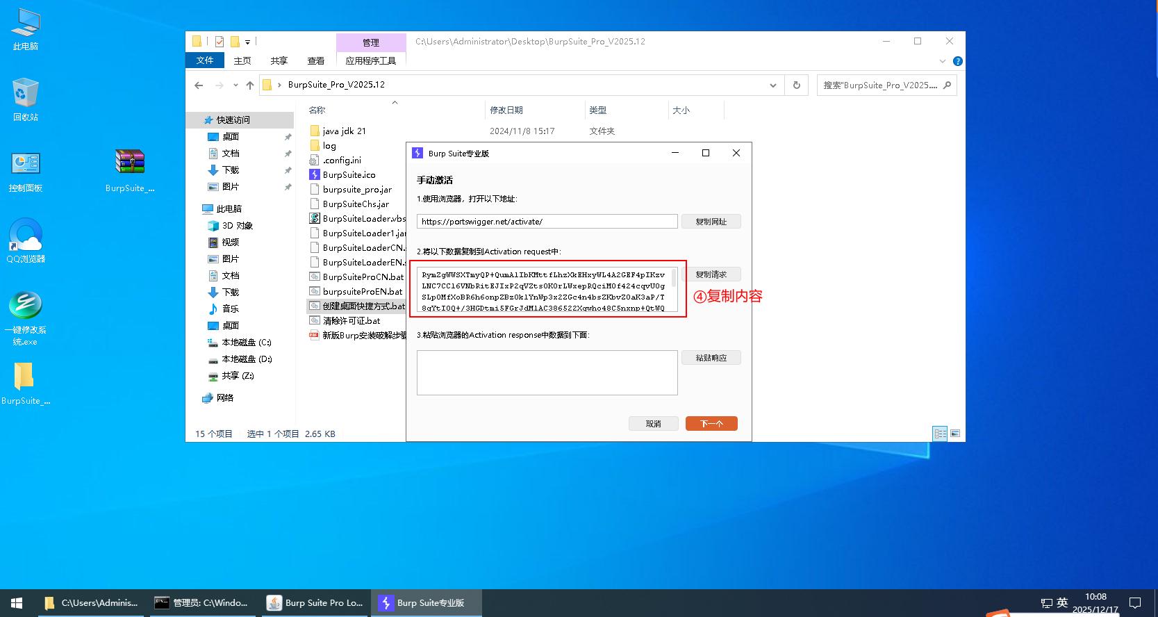
Task: Open the recent locations dropdown arrow
Action: tap(235, 85)
